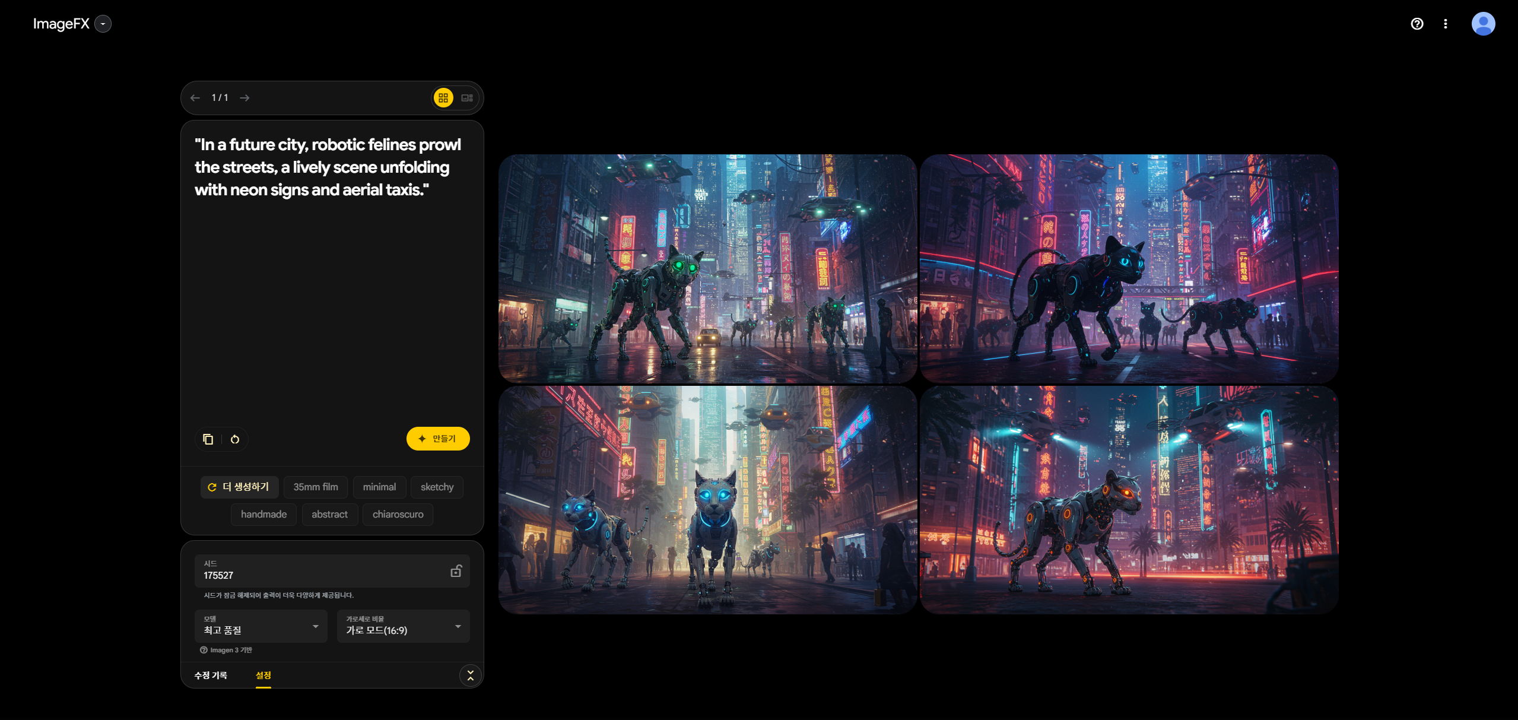Open the three-dot more options menu
This screenshot has width=1518, height=720.
pyautogui.click(x=1446, y=24)
